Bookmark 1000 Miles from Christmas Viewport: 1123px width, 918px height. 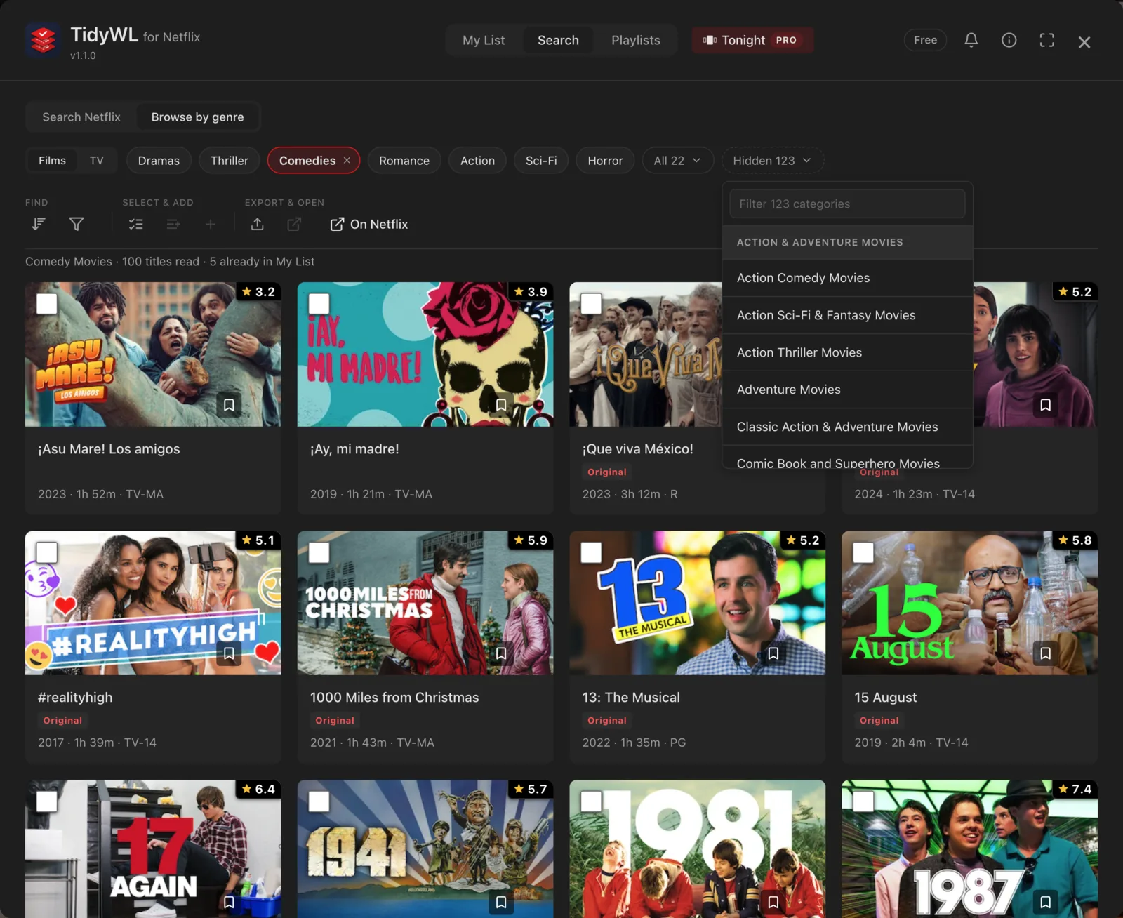point(501,653)
